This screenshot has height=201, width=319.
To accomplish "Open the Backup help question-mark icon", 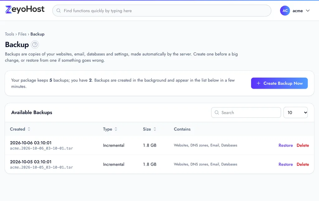I will (x=35, y=45).
